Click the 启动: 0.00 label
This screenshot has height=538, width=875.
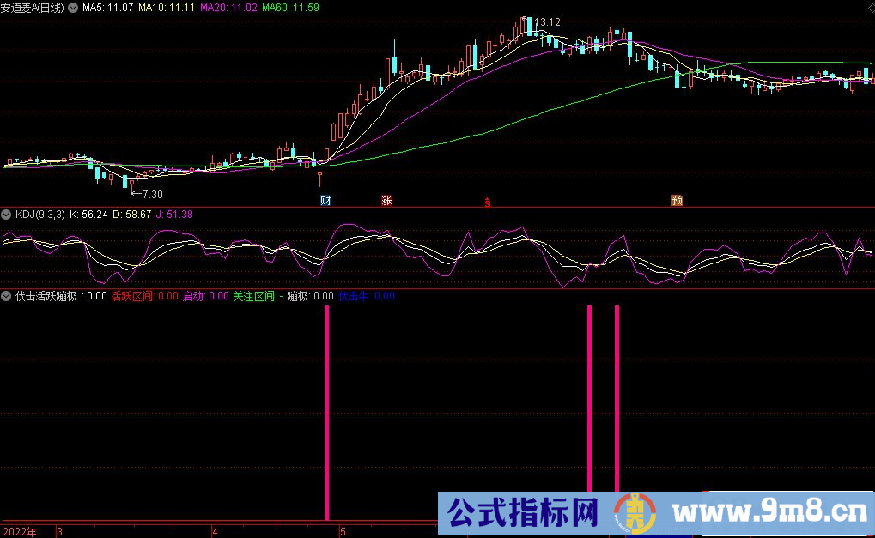coord(206,296)
